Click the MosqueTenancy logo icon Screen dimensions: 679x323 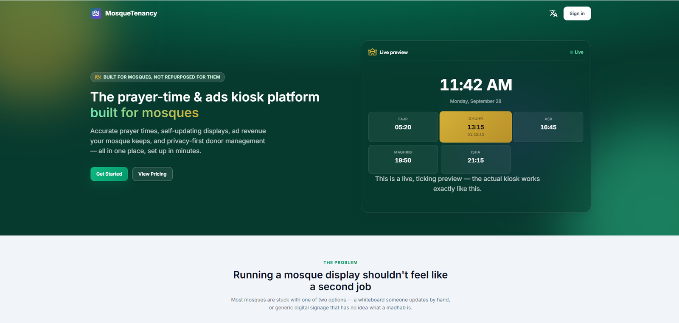click(96, 13)
